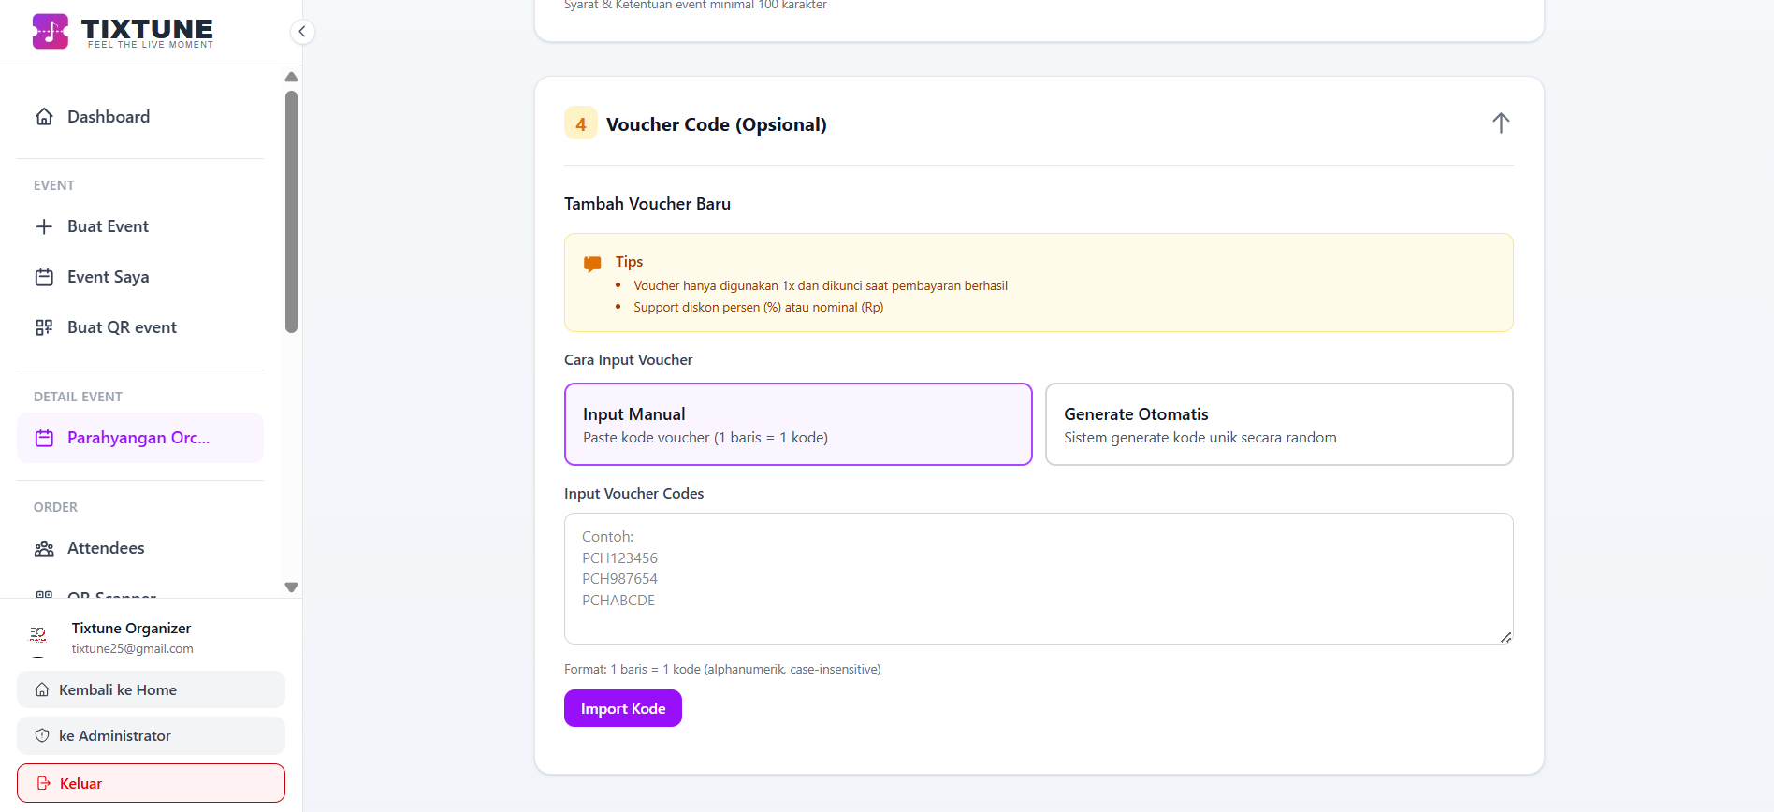Click the Kembali ke Home button
The width and height of the screenshot is (1774, 812).
(151, 689)
